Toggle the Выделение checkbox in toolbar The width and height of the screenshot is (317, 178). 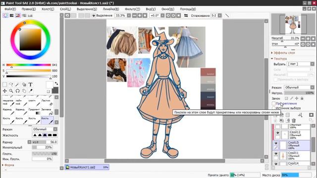pyautogui.click(x=94, y=15)
